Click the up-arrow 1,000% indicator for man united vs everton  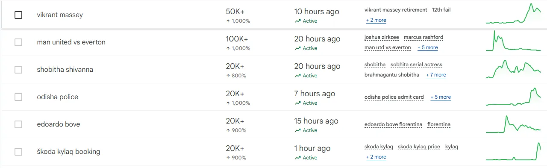tap(238, 48)
